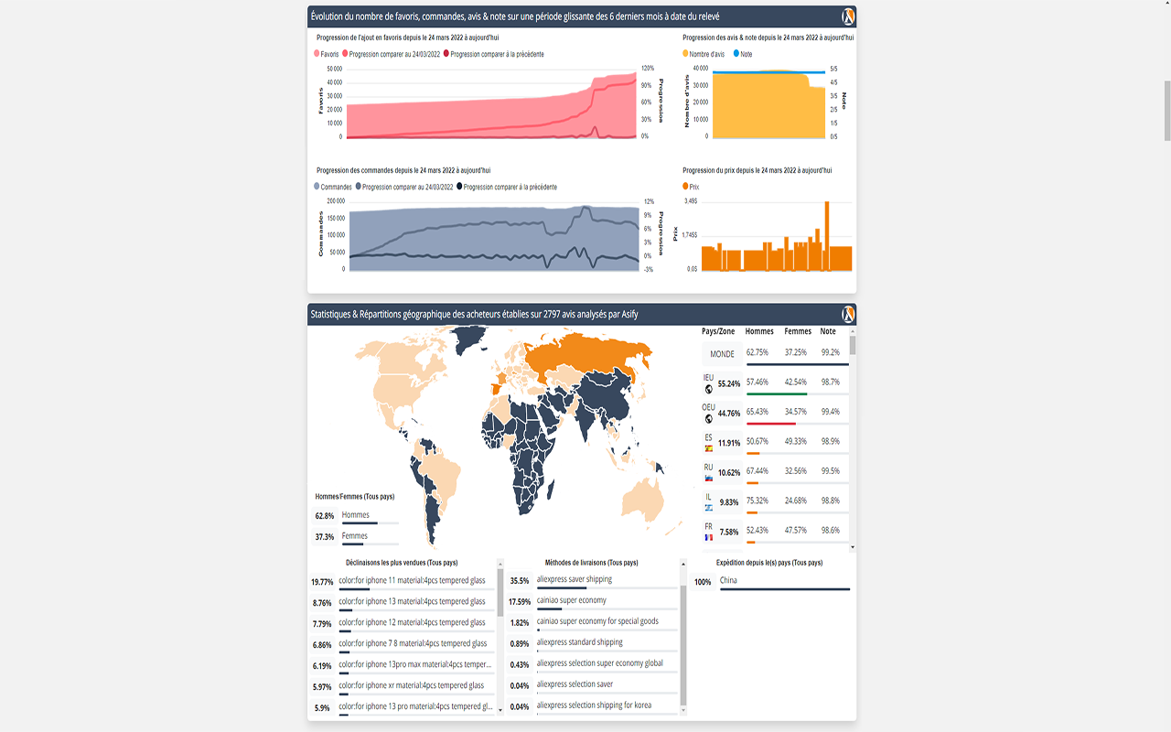Click the Russia flag icon
Screen dimensions: 1171x732
(x=708, y=479)
